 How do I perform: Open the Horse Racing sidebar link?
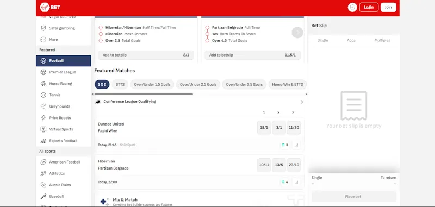click(63, 84)
